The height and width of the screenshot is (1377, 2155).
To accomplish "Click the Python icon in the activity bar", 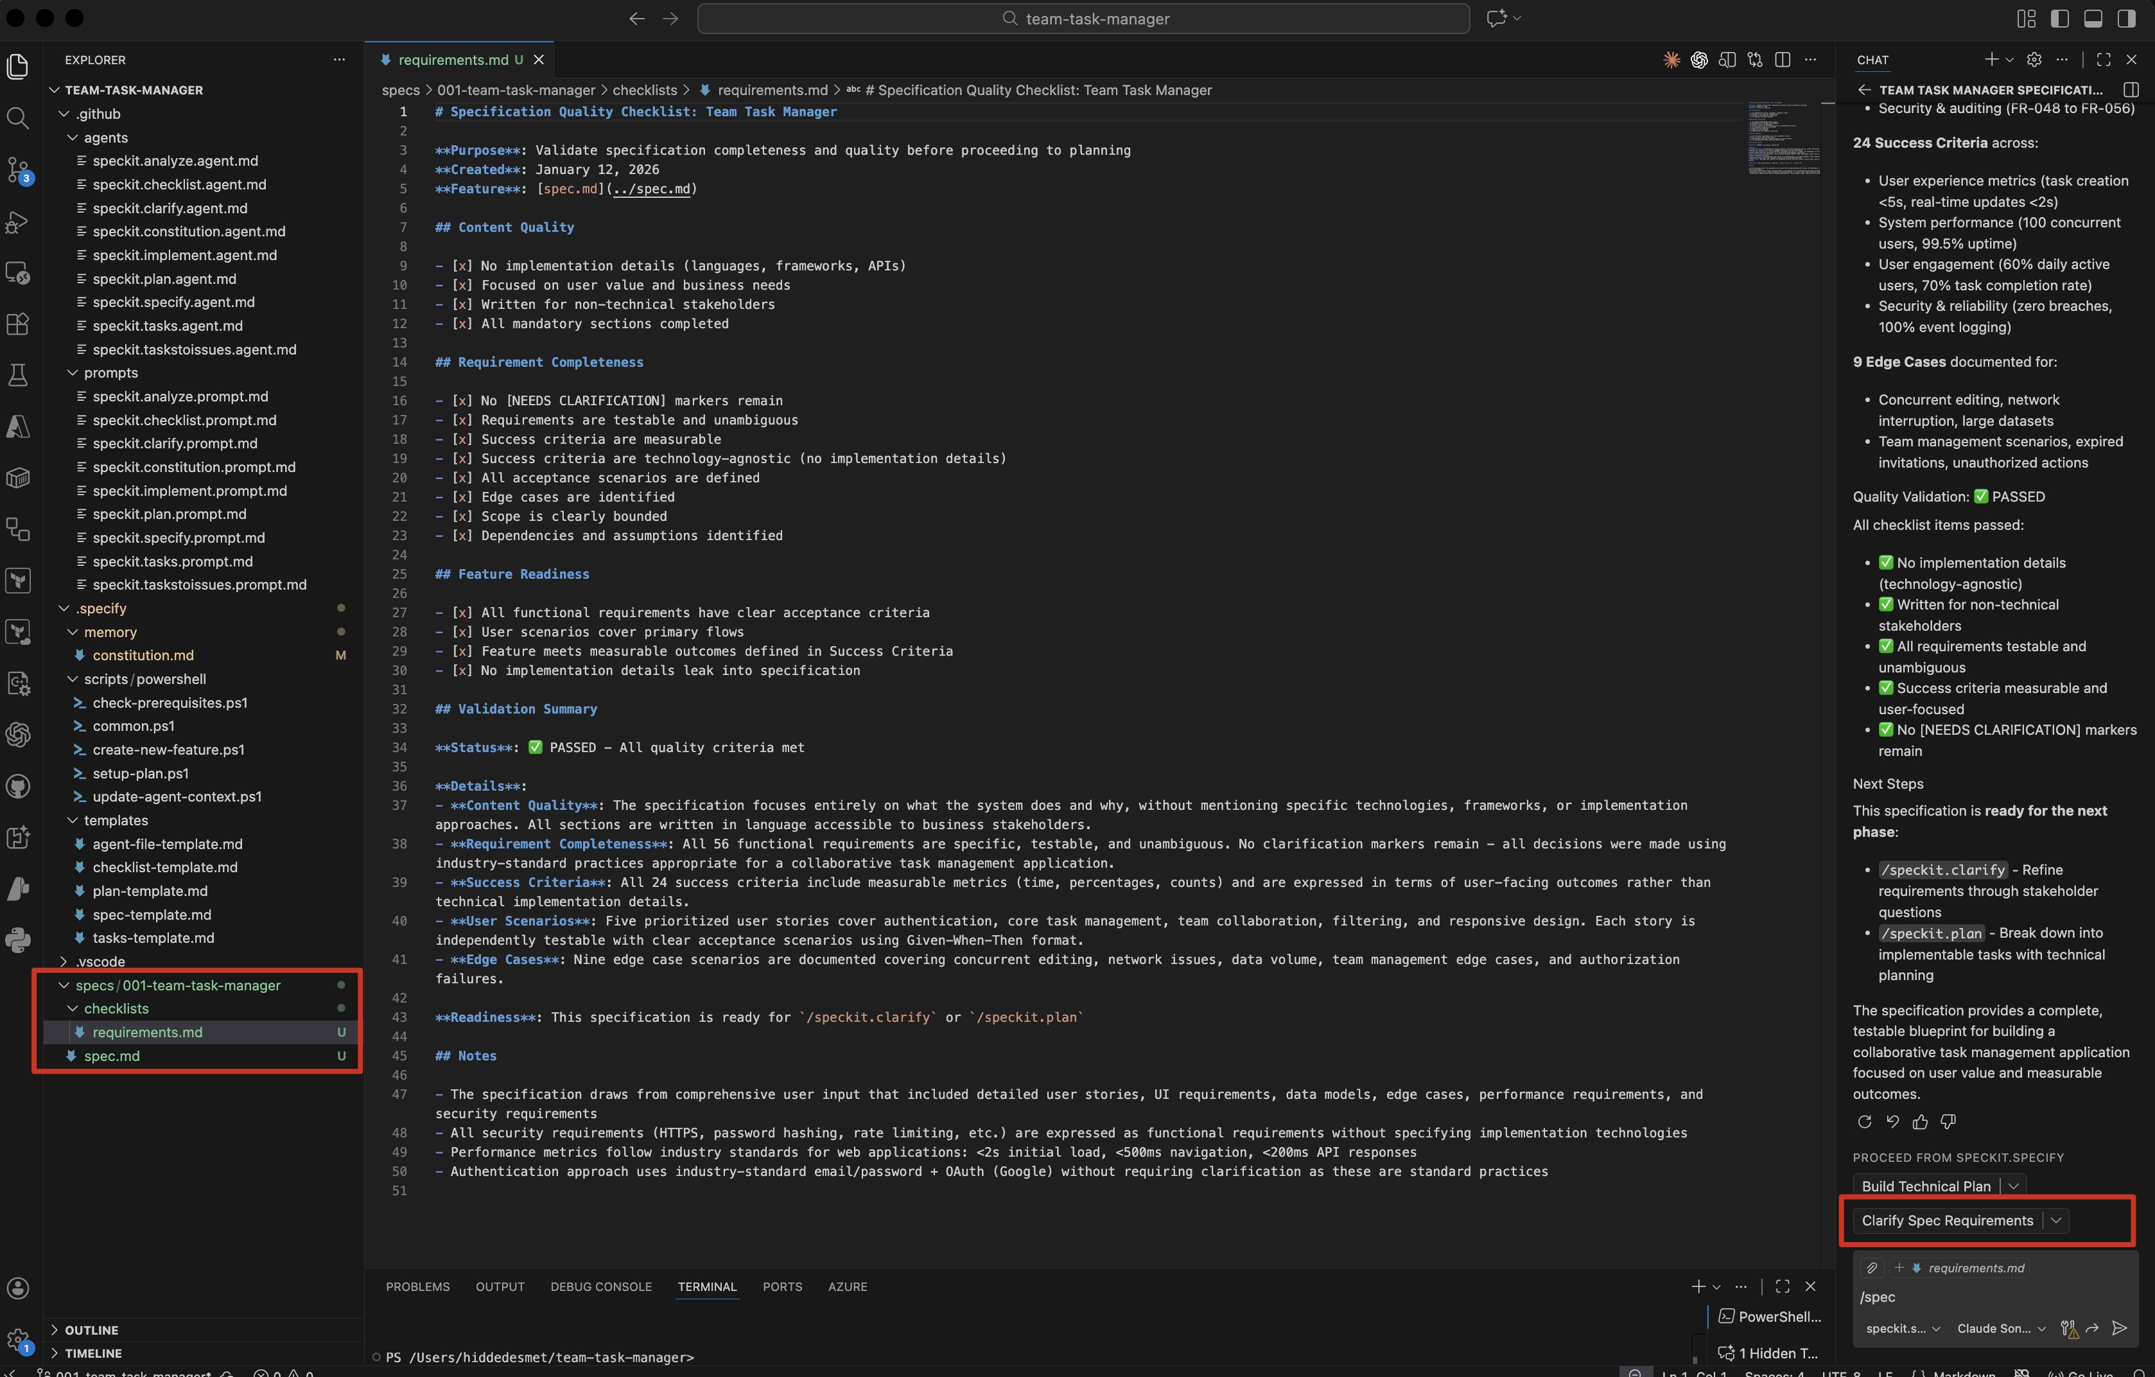I will pos(18,940).
